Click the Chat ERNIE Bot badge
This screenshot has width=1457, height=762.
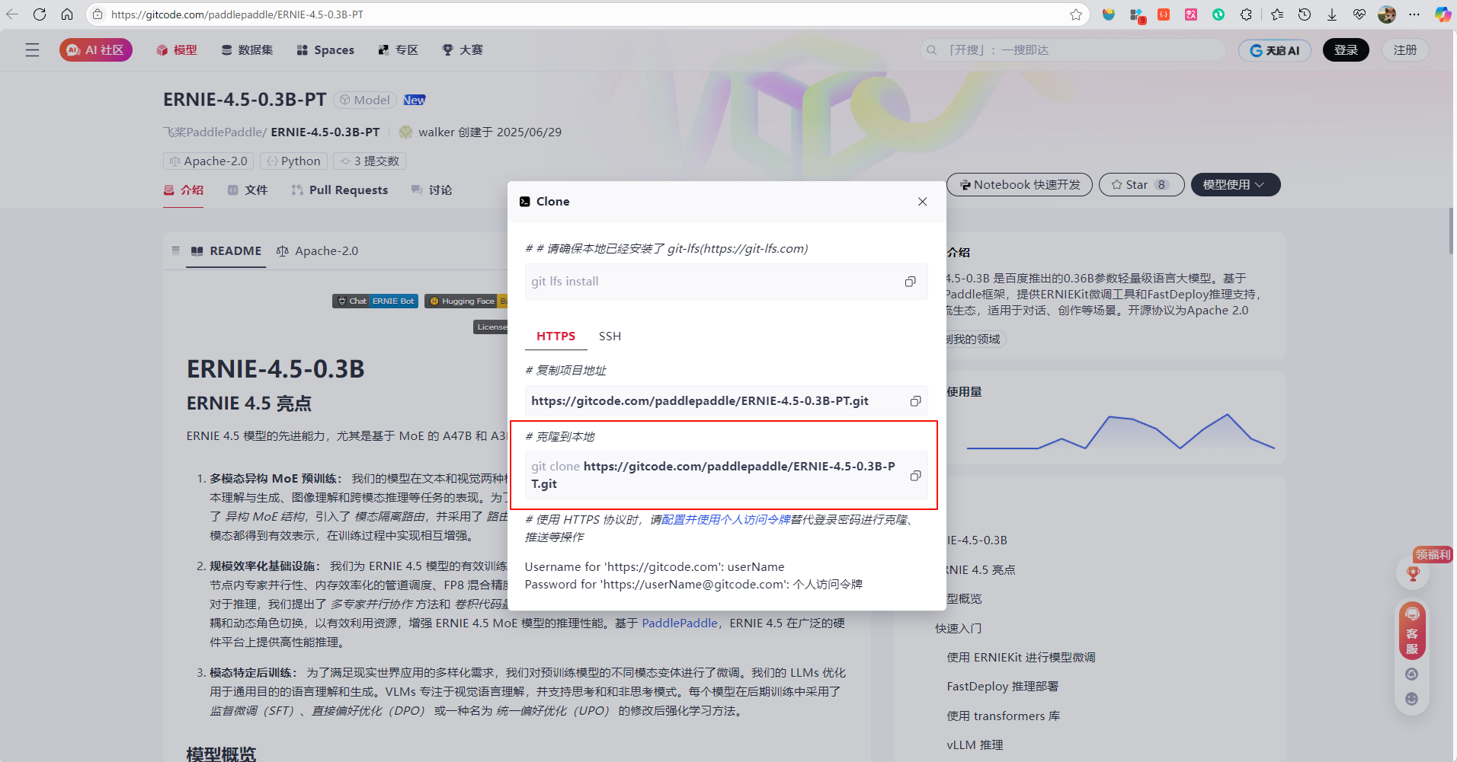pyautogui.click(x=375, y=301)
